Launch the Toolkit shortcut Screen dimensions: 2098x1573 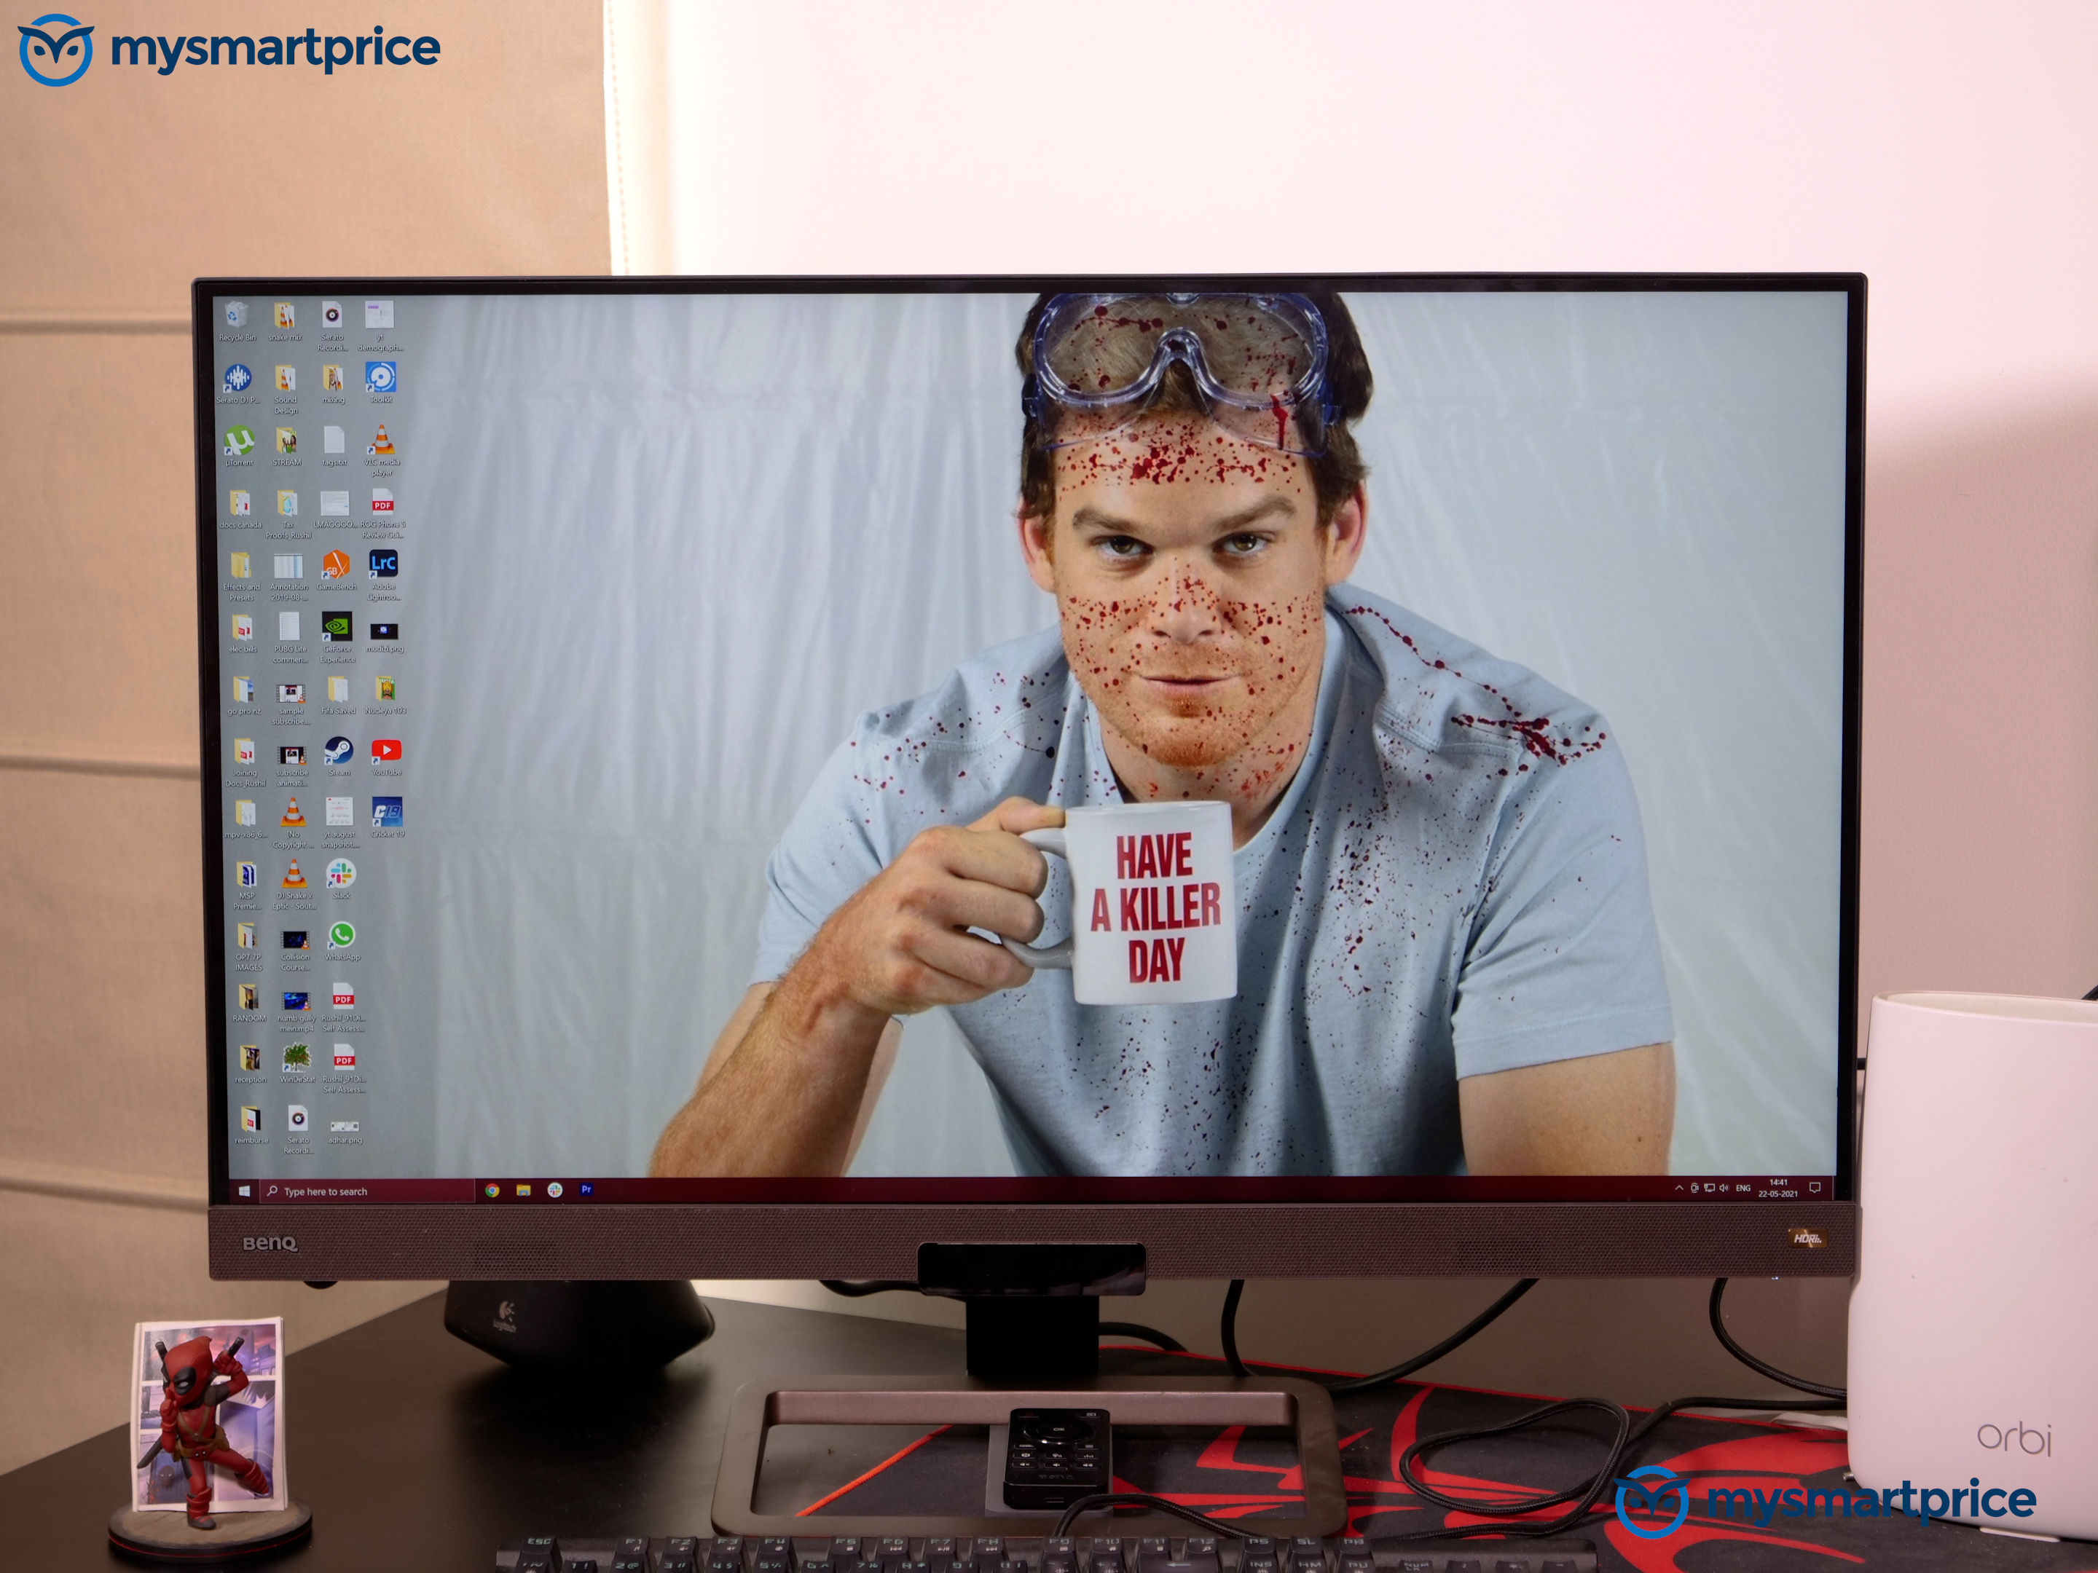coord(381,383)
